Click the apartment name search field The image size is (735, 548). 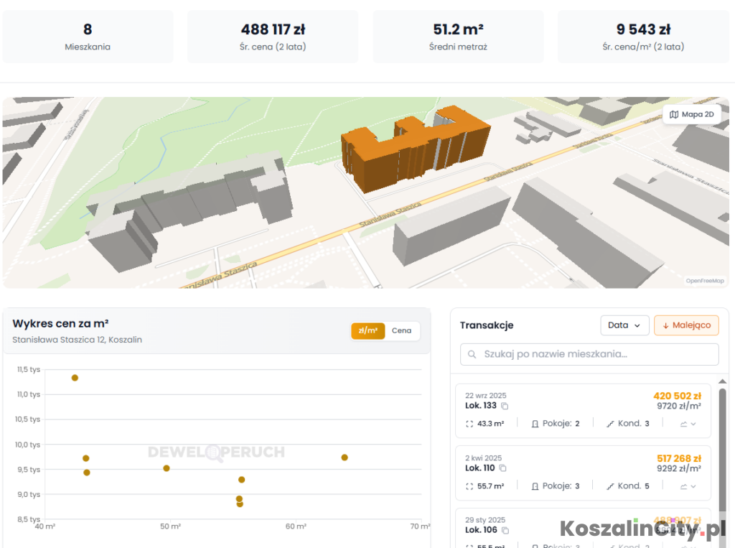tap(596, 354)
